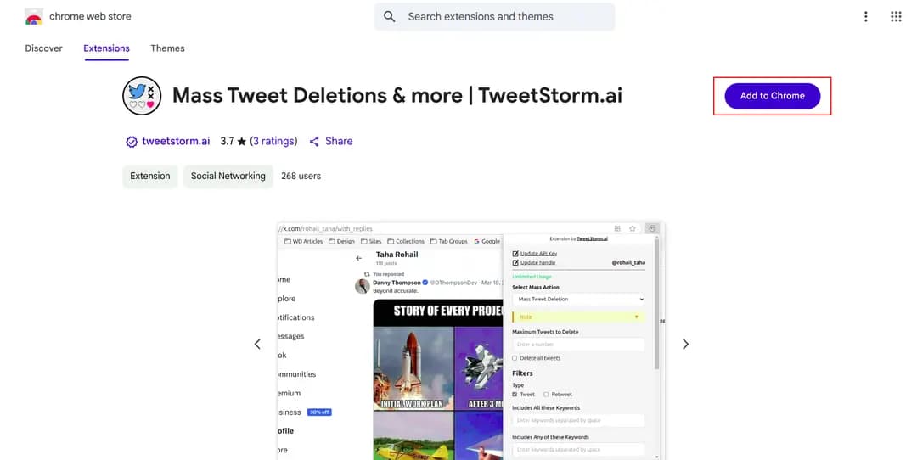Open the tweetstorm.ai publisher link
917x460 pixels.
[176, 142]
